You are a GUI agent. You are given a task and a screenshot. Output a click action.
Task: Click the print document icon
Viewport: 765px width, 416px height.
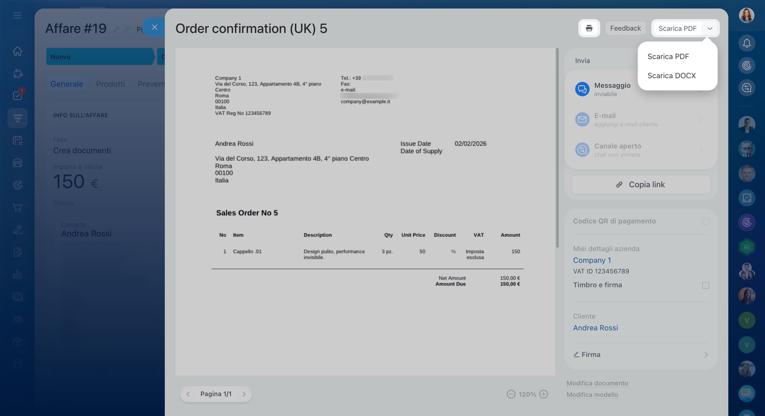coord(589,28)
